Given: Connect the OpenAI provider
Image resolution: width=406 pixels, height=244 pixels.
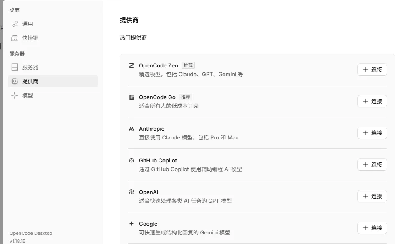Looking at the screenshot, I should point(372,196).
